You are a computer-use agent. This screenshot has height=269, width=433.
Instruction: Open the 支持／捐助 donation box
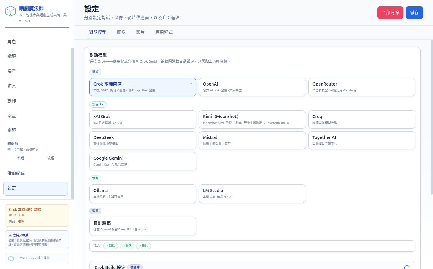pyautogui.click(x=37, y=240)
